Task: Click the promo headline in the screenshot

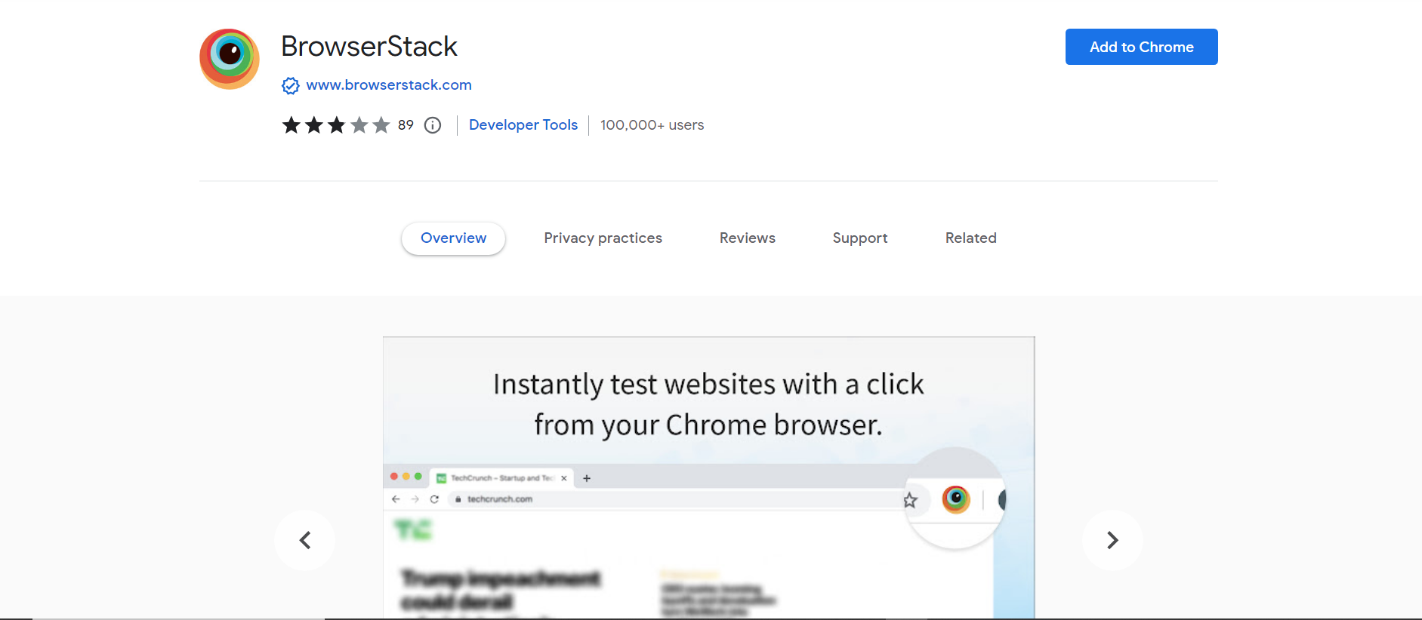Action: (708, 404)
